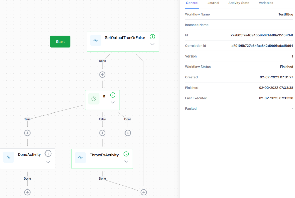
Task: Click the If activity question mark icon
Action: pos(94,99)
